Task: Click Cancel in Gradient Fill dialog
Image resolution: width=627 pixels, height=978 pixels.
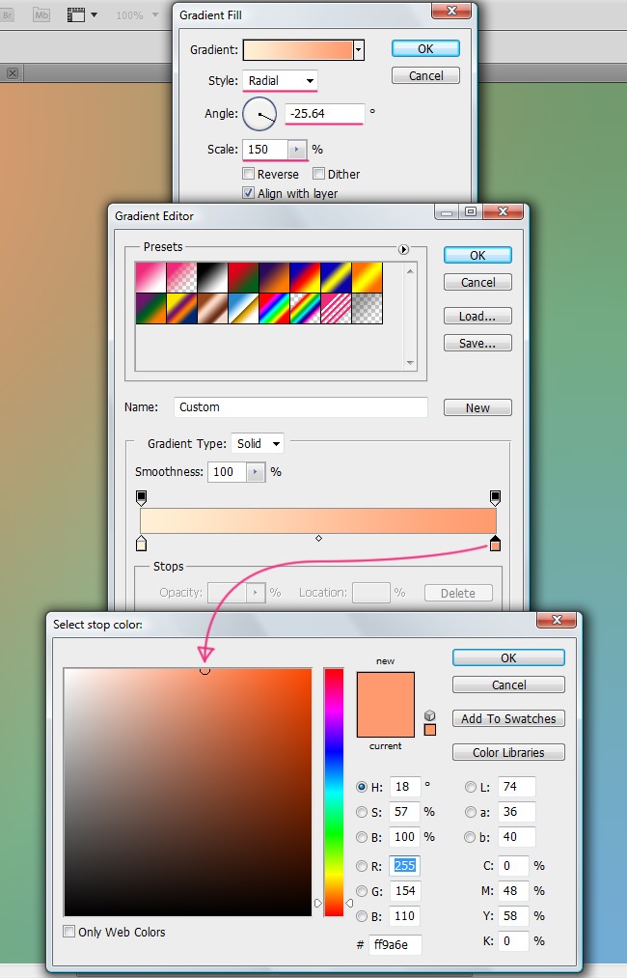Action: point(425,75)
